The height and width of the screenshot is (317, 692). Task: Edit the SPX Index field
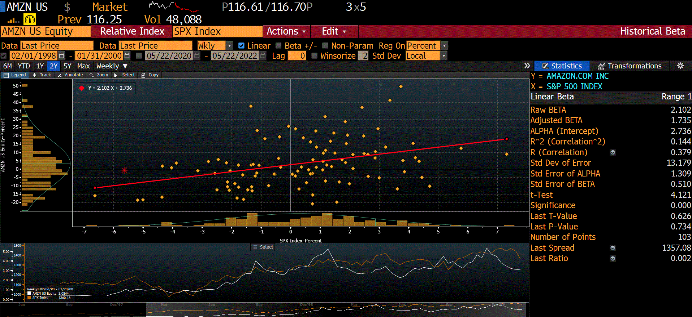point(217,31)
